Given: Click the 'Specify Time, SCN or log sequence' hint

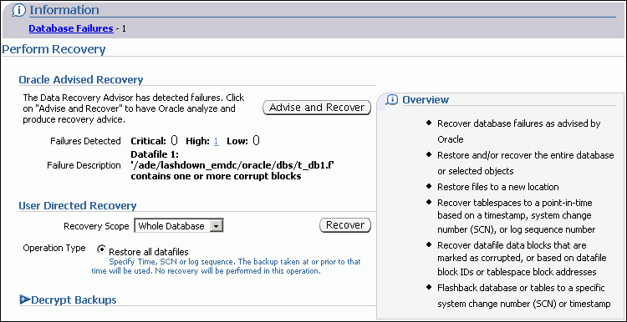Looking at the screenshot, I should [x=226, y=267].
